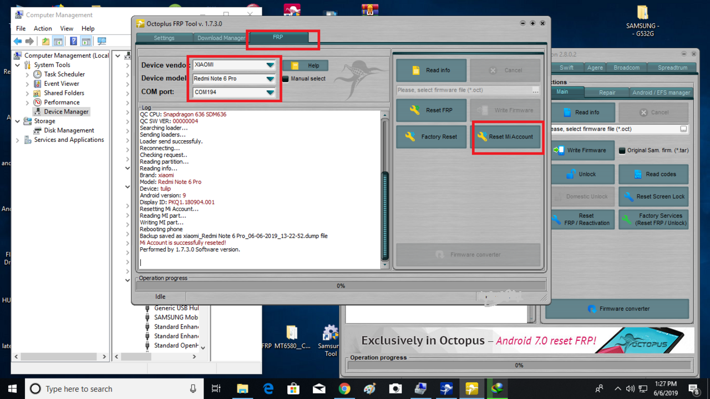This screenshot has width=710, height=399.
Task: Click the Forward arrow in Computer Management toolbar
Action: coord(30,42)
